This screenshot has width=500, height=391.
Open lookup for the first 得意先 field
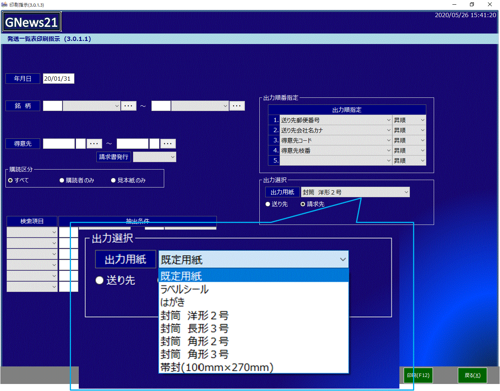(x=94, y=143)
